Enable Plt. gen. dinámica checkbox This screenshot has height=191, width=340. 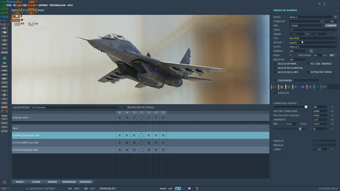[x=308, y=64]
